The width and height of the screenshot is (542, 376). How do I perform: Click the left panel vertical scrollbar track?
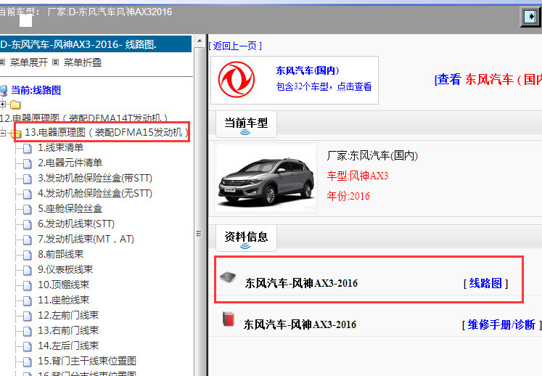[200, 211]
